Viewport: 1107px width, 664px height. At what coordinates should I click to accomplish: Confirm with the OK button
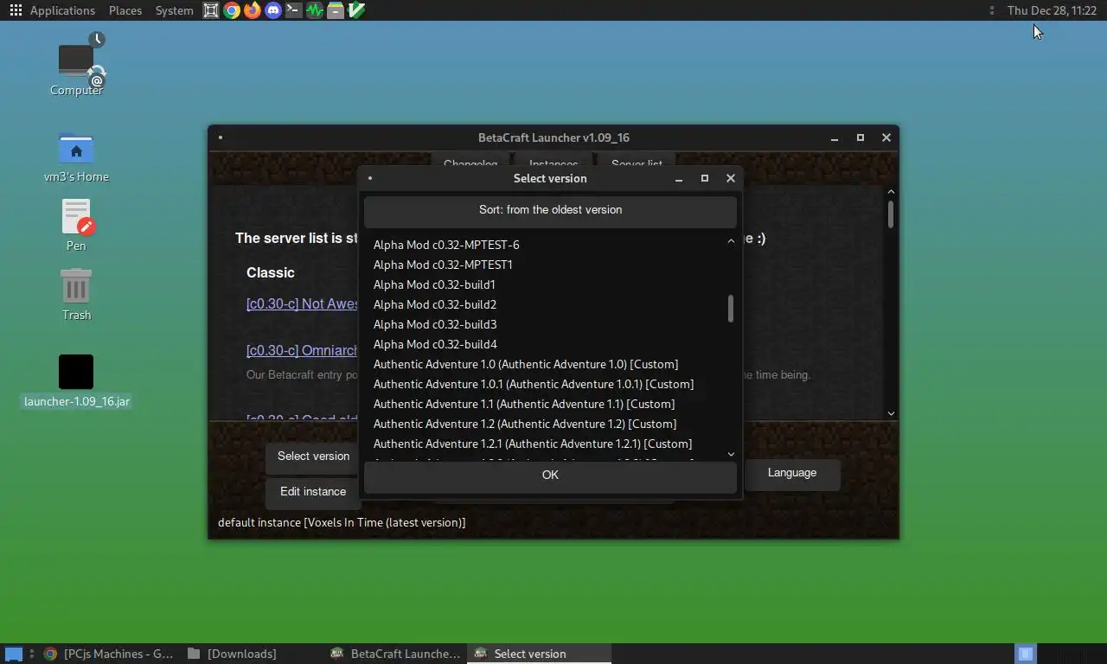[550, 476]
